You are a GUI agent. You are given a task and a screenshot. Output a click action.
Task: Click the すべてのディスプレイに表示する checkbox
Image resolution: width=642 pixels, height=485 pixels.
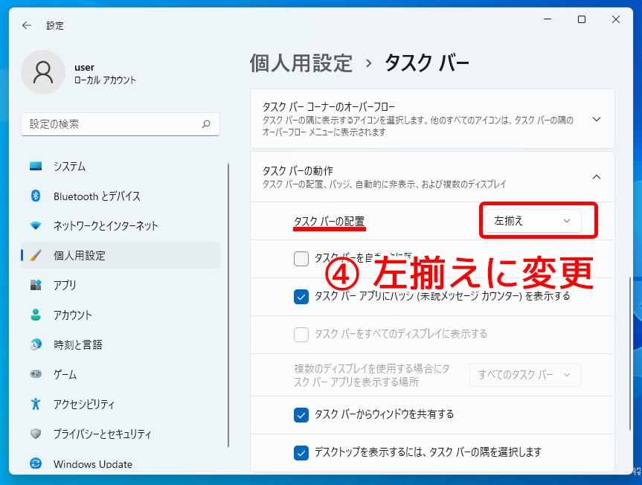[301, 335]
